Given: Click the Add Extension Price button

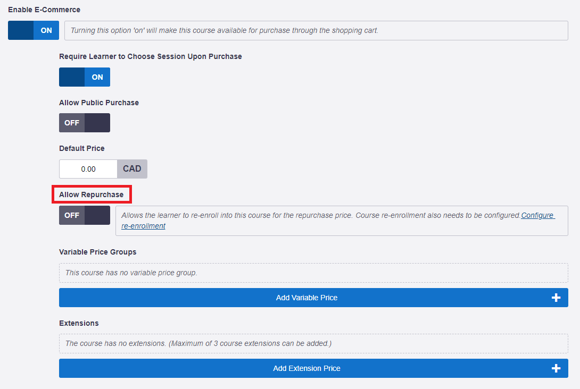Looking at the screenshot, I should (x=313, y=368).
